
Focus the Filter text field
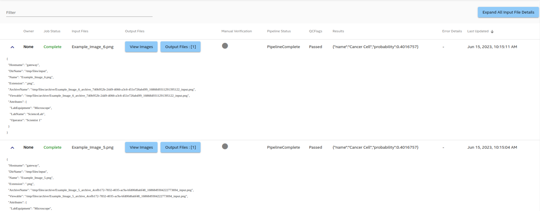point(79,13)
